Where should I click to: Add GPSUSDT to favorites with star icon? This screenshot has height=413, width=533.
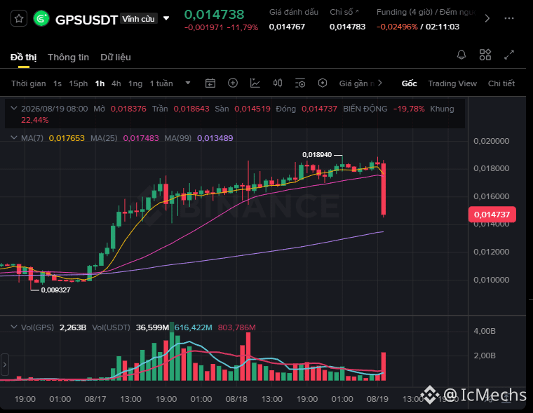[x=19, y=18]
